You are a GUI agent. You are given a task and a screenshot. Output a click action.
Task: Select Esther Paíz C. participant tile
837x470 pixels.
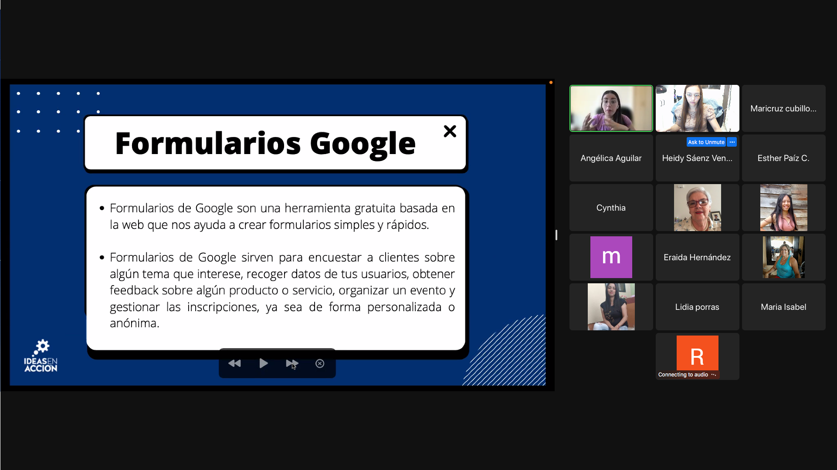(783, 158)
